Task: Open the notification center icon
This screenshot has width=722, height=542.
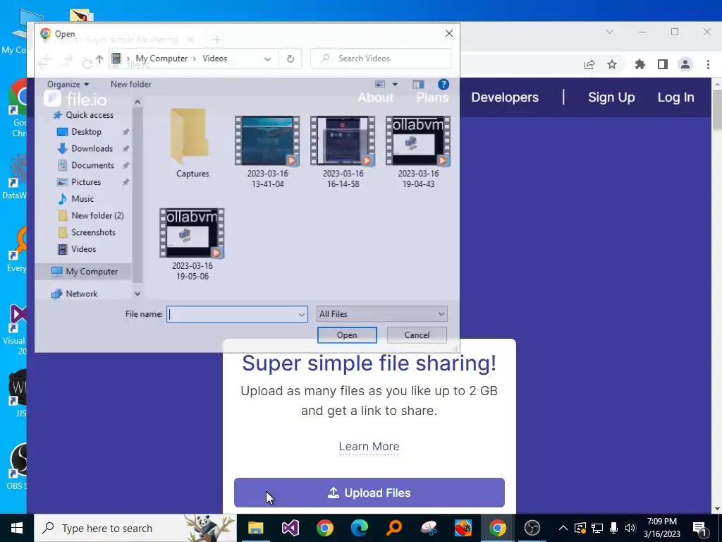Action: (x=700, y=528)
